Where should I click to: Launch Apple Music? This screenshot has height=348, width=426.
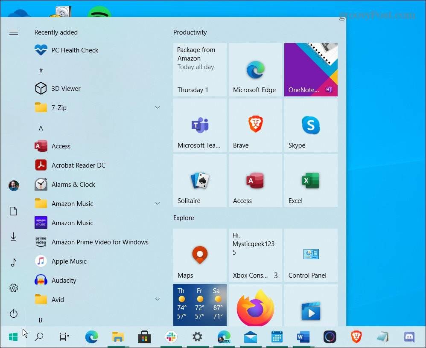pos(98,261)
